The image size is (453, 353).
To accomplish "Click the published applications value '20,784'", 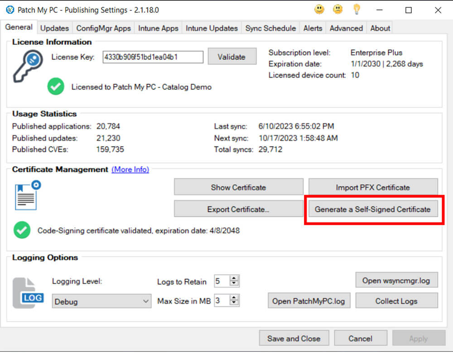I will tap(108, 126).
